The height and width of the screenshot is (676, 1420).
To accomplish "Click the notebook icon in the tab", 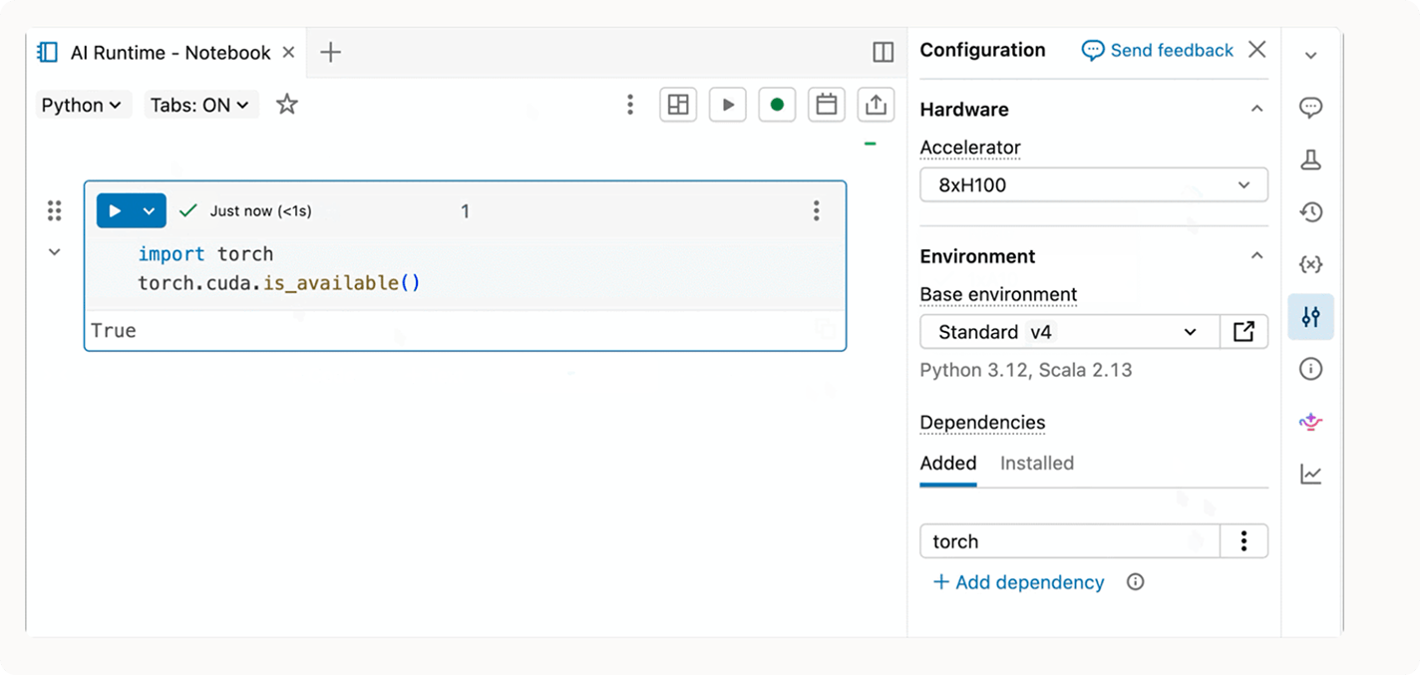I will tap(47, 52).
